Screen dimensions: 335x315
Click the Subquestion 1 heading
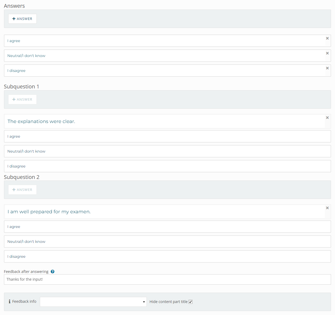pos(22,87)
